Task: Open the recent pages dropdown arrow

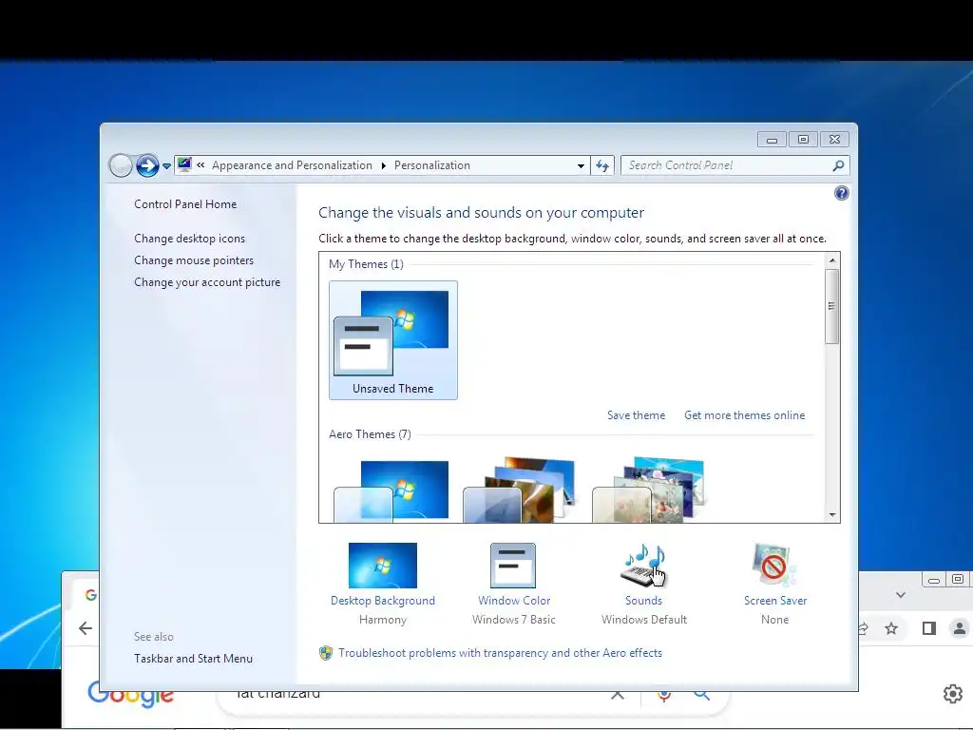Action: point(166,166)
